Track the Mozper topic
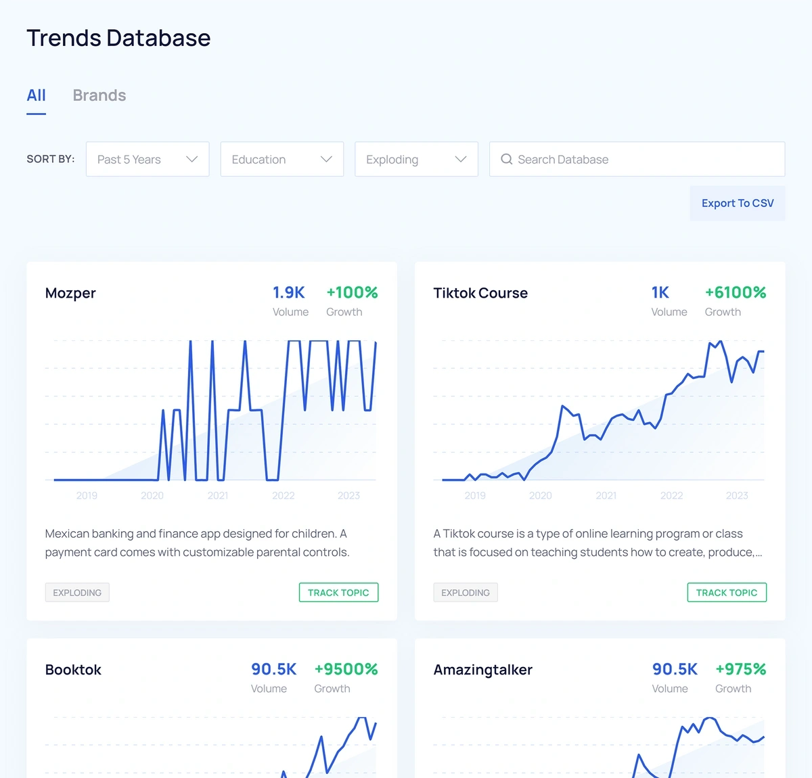The width and height of the screenshot is (812, 778). (338, 593)
